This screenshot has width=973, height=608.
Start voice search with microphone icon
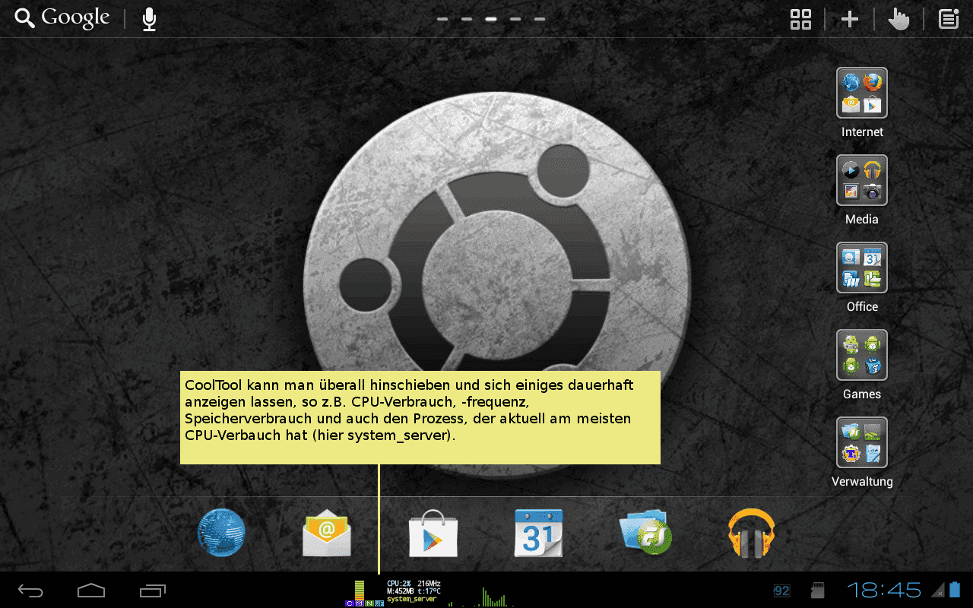click(x=149, y=19)
